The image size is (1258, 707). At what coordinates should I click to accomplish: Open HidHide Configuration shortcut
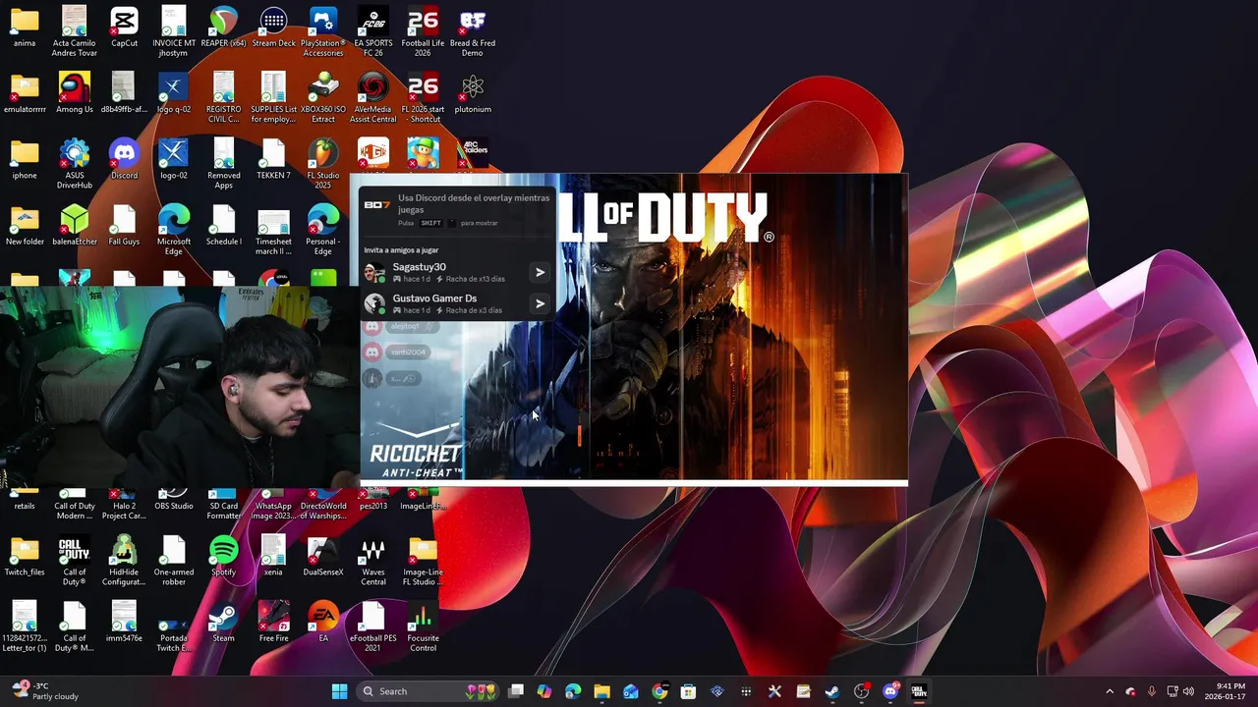124,561
